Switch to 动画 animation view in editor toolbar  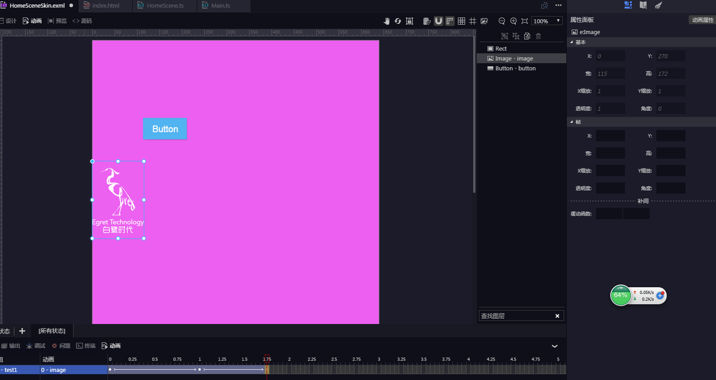tap(32, 21)
